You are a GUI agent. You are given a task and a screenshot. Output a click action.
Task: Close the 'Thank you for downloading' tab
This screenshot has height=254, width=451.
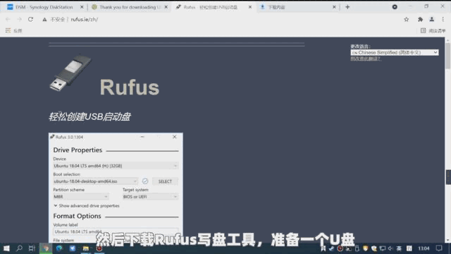point(166,7)
